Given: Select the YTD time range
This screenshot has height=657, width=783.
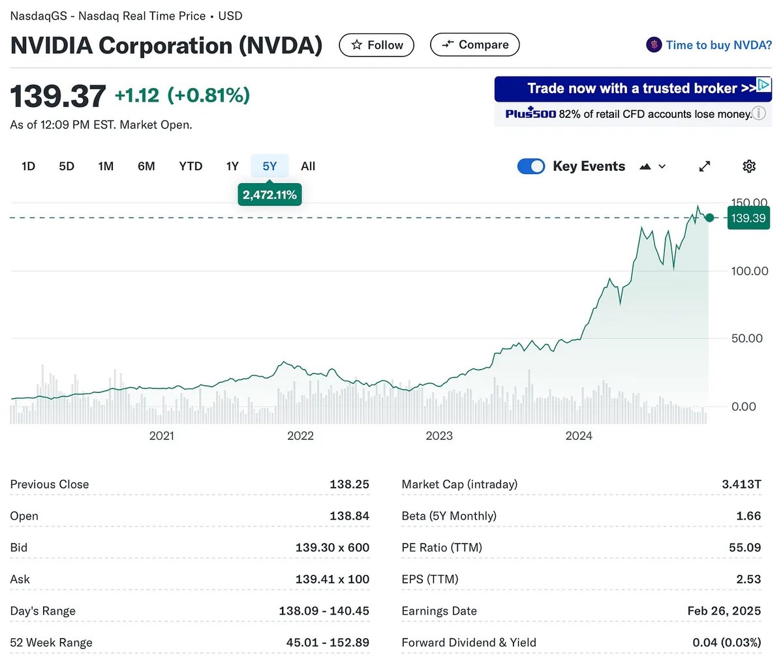Looking at the screenshot, I should tap(191, 166).
